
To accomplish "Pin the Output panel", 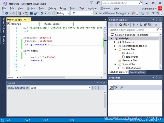I will click(x=101, y=83).
